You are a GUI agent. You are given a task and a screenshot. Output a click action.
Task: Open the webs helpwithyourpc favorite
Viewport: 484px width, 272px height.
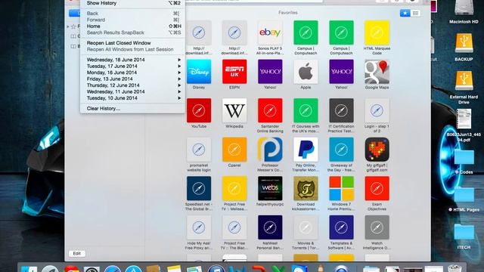(270, 188)
